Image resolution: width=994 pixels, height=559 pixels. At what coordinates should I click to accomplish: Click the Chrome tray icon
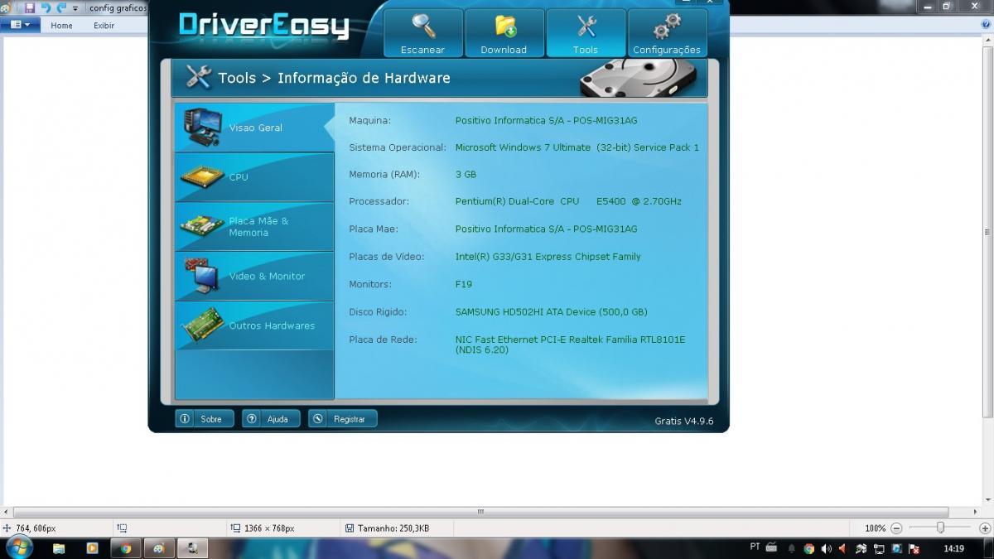[809, 548]
